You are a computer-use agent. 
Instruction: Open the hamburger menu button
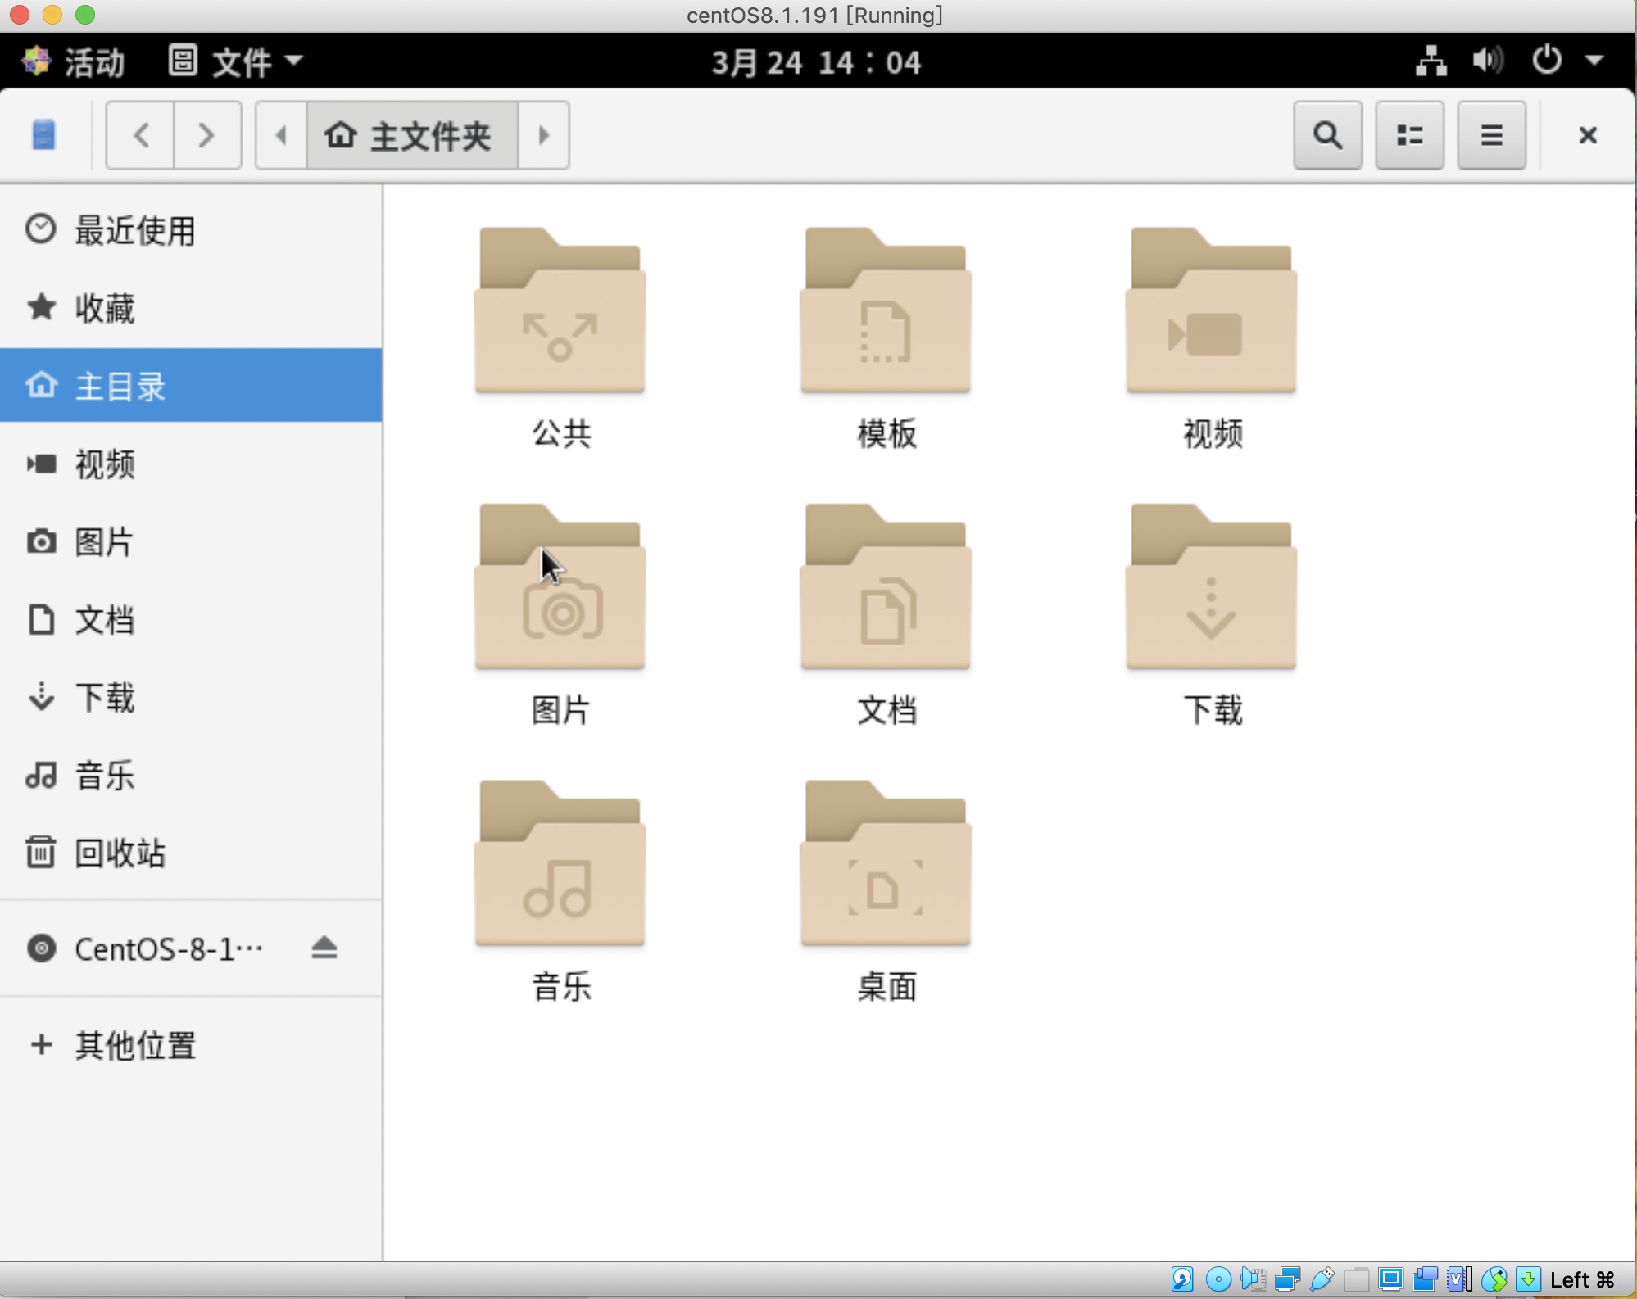(x=1491, y=135)
